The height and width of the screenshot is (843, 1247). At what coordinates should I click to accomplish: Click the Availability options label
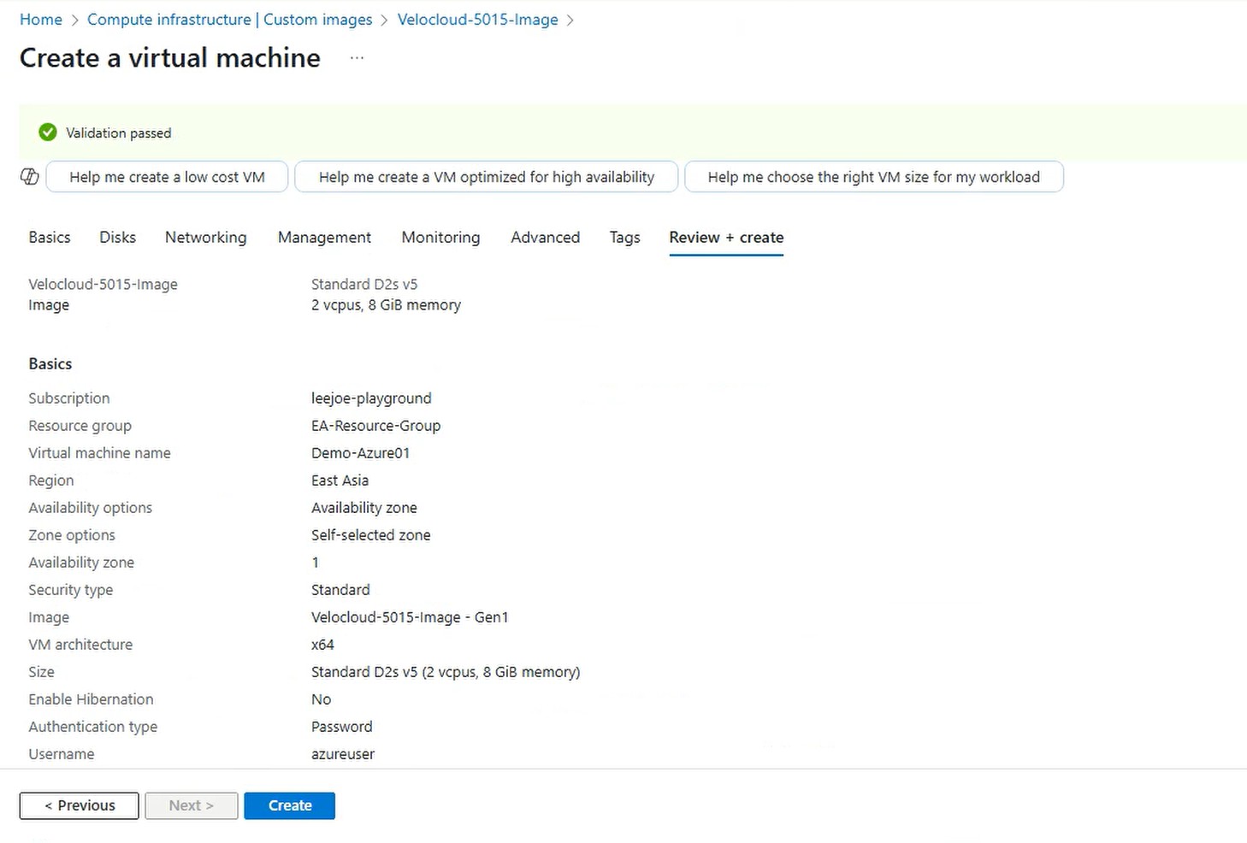pyautogui.click(x=91, y=508)
